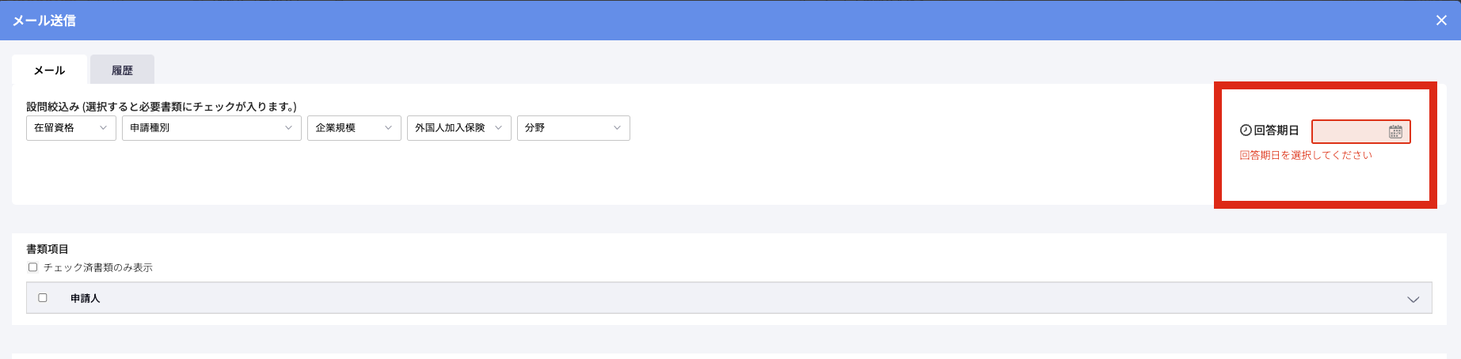Check the 申請人 row checkbox
The image size is (1461, 359).
[x=43, y=298]
